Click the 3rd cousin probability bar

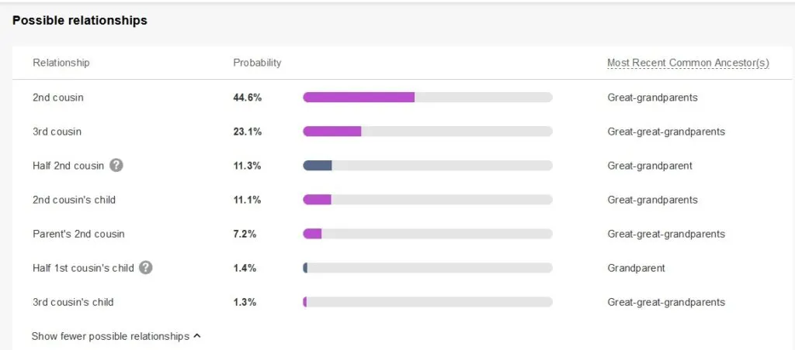[428, 132]
